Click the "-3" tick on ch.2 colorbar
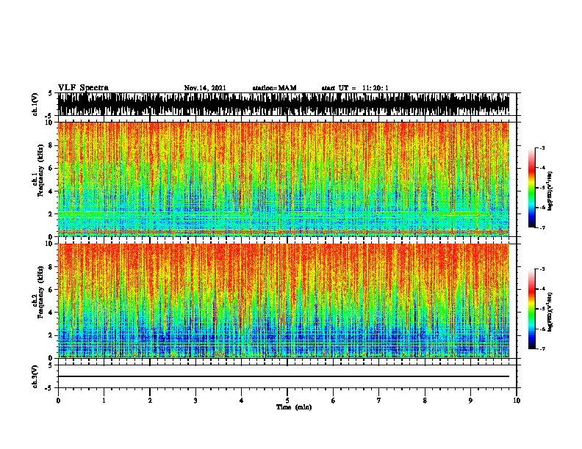The width and height of the screenshot is (582, 449). (x=542, y=269)
